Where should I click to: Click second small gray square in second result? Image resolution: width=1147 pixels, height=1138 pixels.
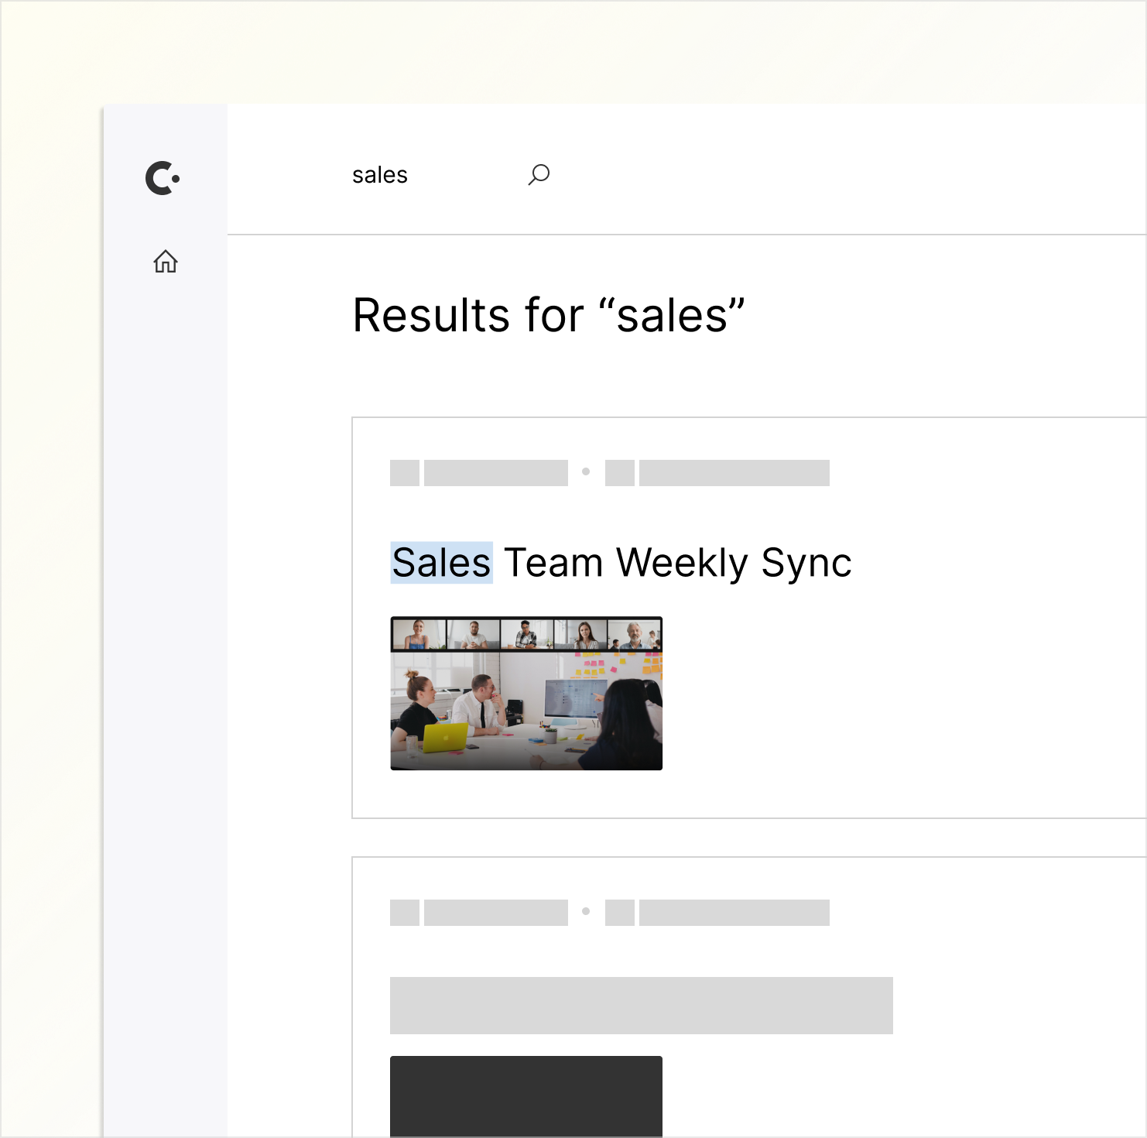pos(620,913)
